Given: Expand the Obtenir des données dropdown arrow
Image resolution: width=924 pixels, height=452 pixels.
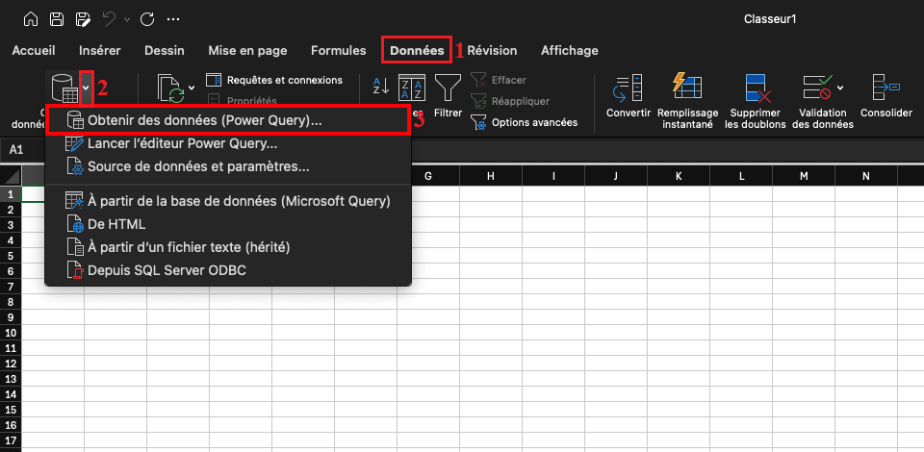Looking at the screenshot, I should pyautogui.click(x=86, y=88).
